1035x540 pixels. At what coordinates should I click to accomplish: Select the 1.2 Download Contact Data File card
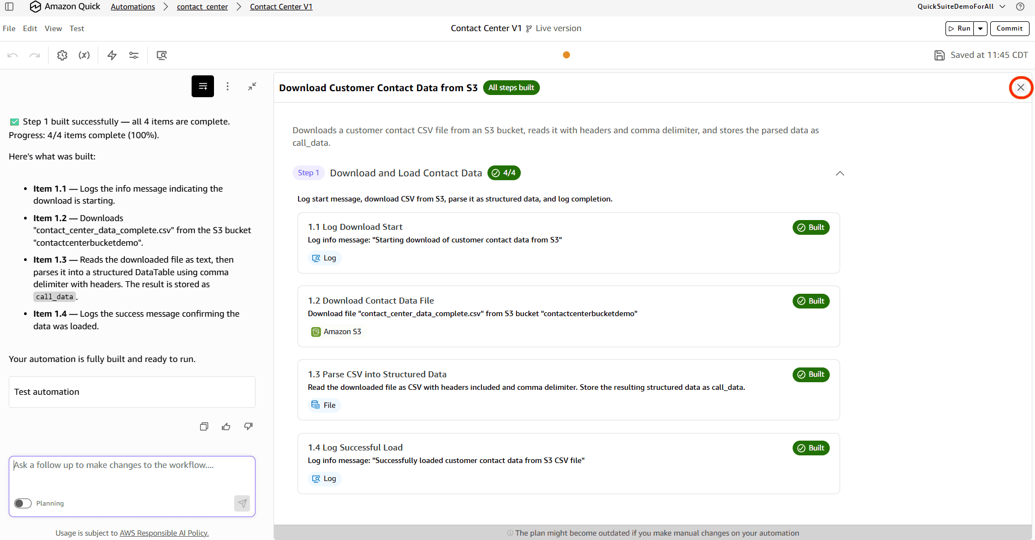point(568,317)
